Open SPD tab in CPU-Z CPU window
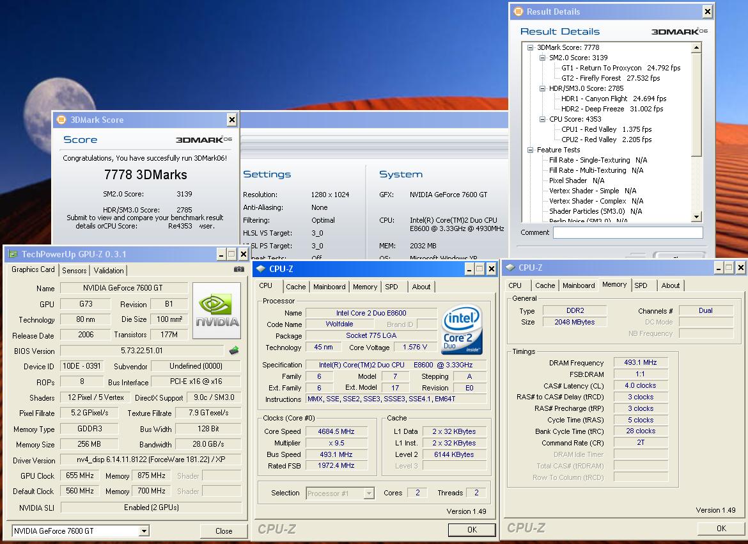 [x=392, y=287]
